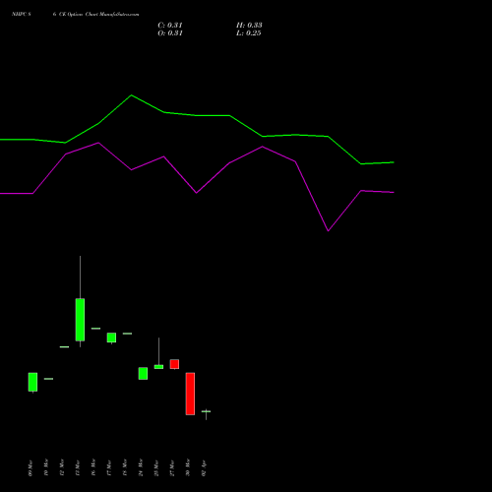This screenshot has height=492, width=492.
Task: Click the 09 Mar date axis label
Action: click(31, 468)
